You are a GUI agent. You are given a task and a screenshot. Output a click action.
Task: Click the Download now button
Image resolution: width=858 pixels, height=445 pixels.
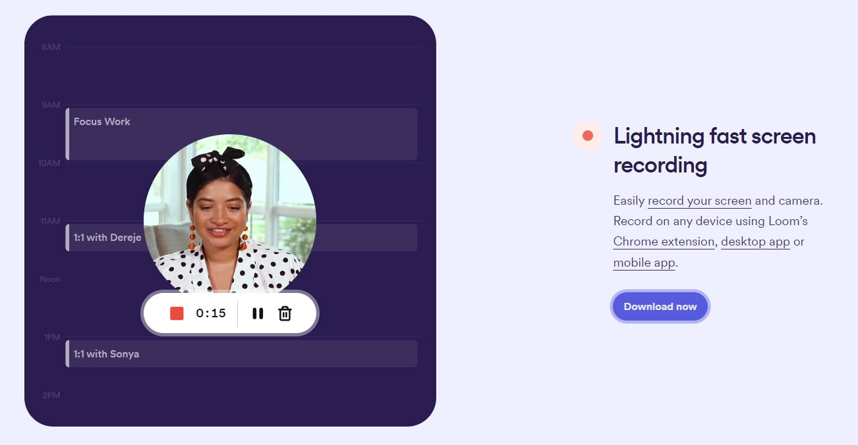coord(660,307)
